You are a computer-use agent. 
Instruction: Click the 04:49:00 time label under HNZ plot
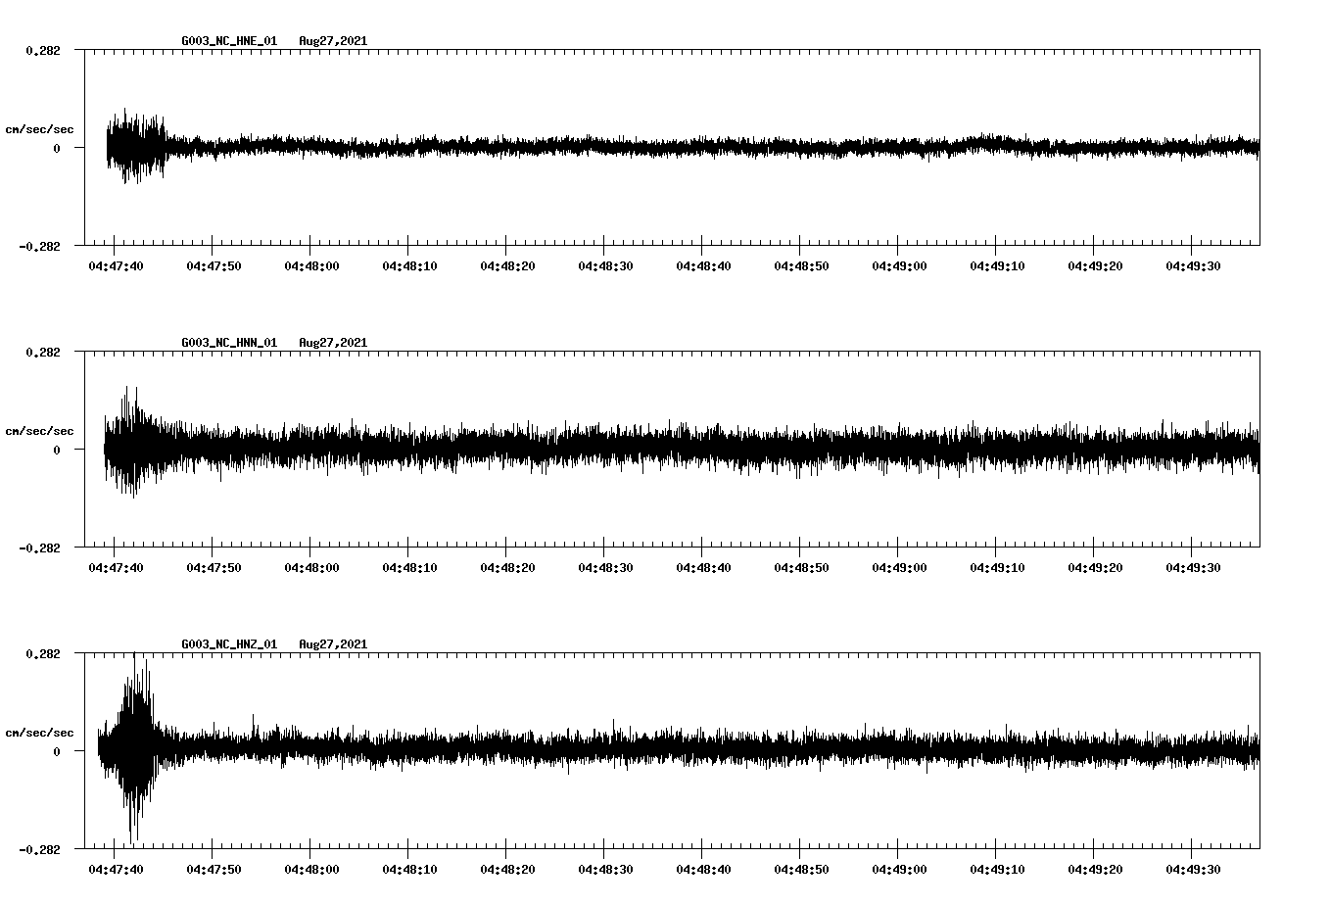[899, 869]
